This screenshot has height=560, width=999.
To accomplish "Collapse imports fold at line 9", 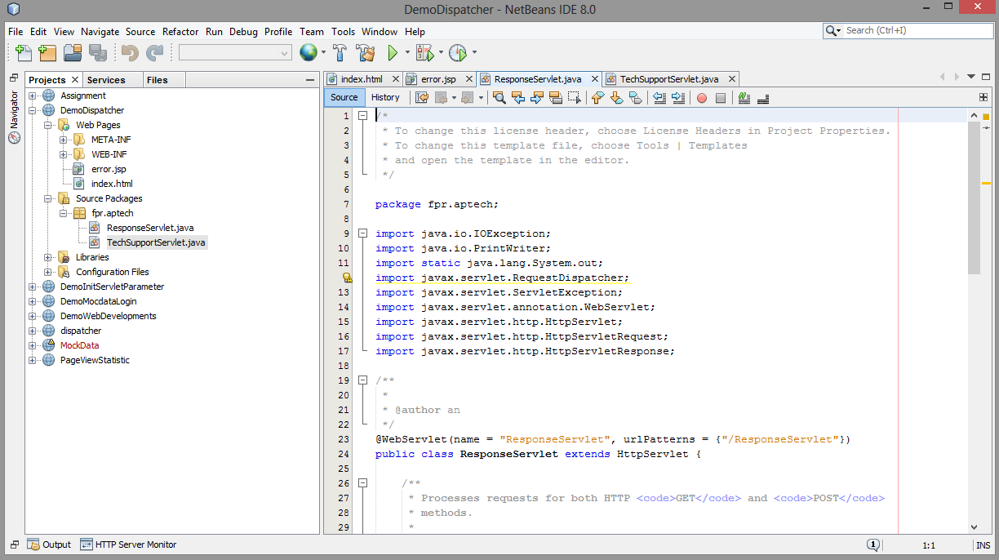I will click(362, 233).
